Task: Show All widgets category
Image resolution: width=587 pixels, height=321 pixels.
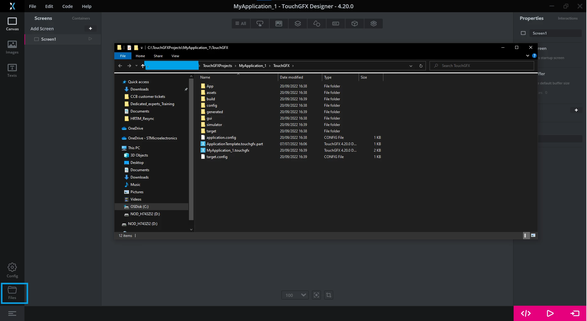Action: click(241, 24)
